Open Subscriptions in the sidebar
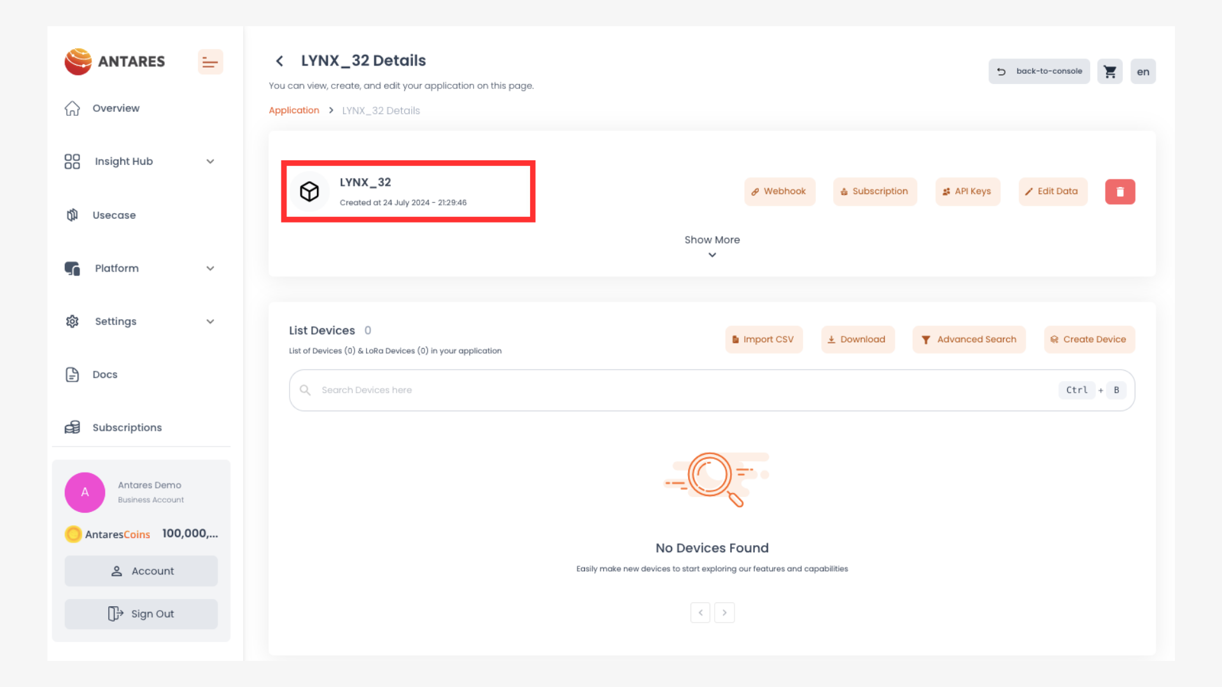 point(127,427)
